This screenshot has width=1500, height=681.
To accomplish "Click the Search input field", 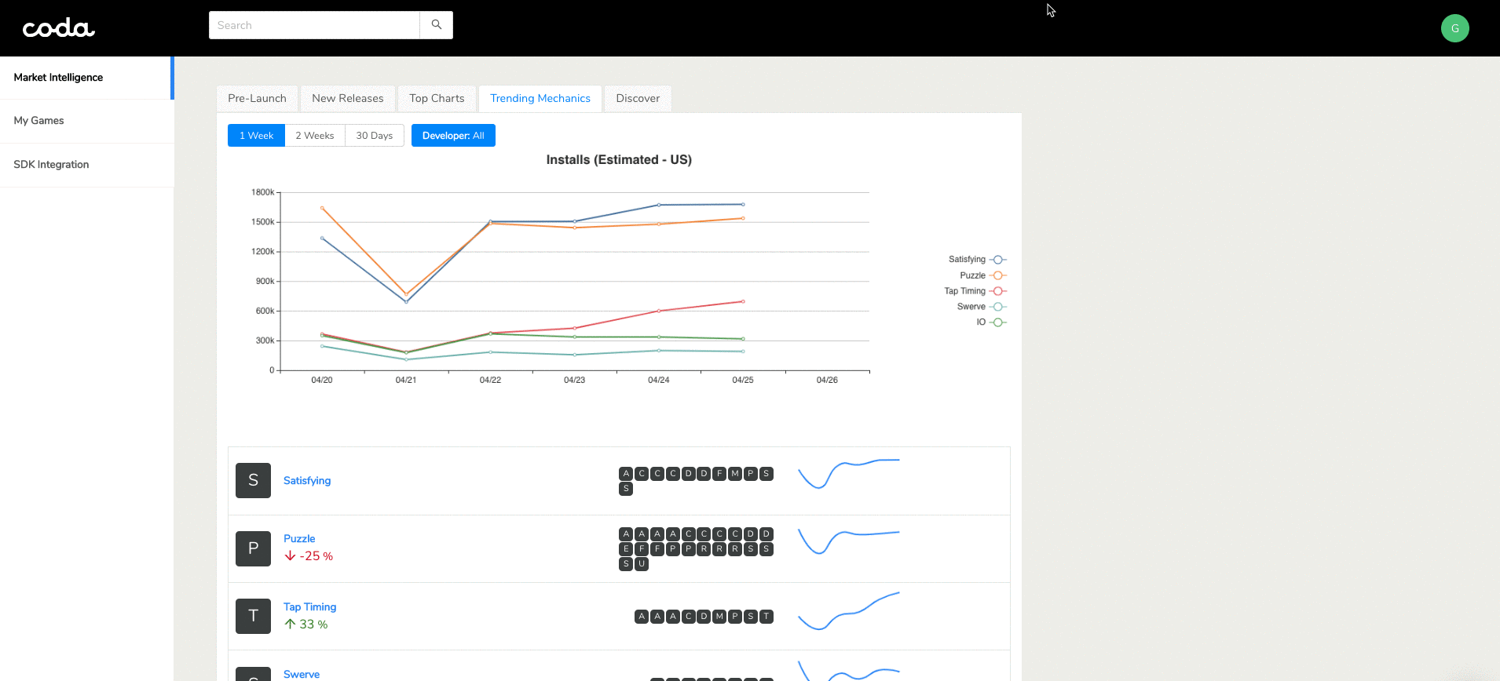I will click(x=314, y=25).
